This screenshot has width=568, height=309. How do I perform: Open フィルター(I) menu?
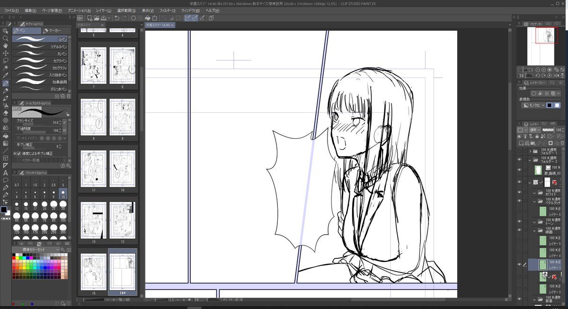(x=167, y=10)
